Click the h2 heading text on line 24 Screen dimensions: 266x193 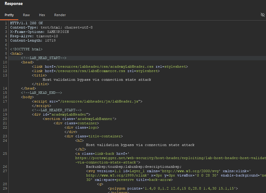[x=140, y=145]
